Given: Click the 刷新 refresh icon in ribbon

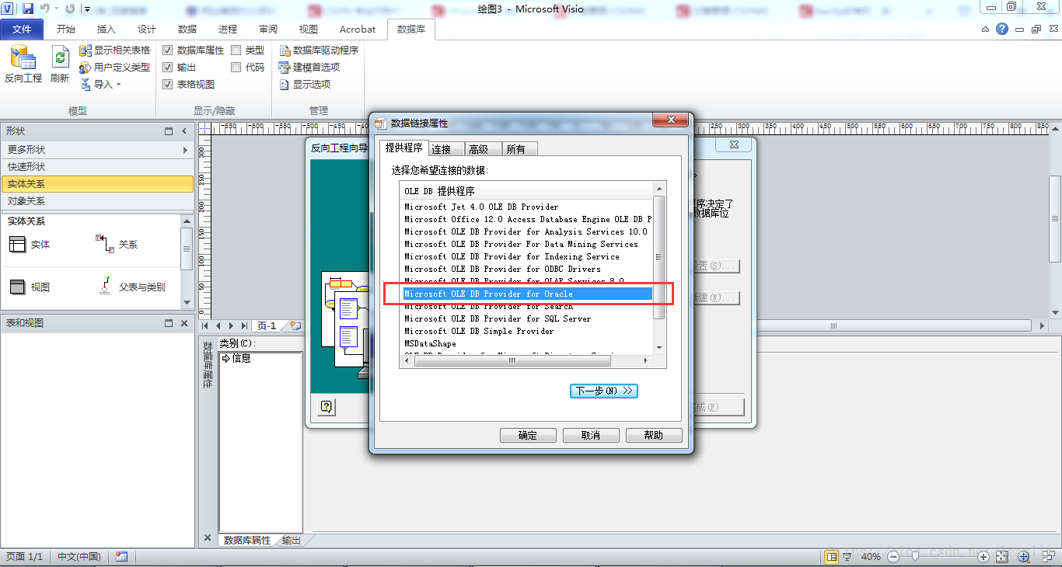Looking at the screenshot, I should point(61,64).
